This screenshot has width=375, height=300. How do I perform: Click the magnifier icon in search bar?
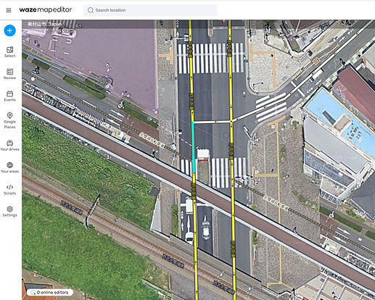pos(91,10)
